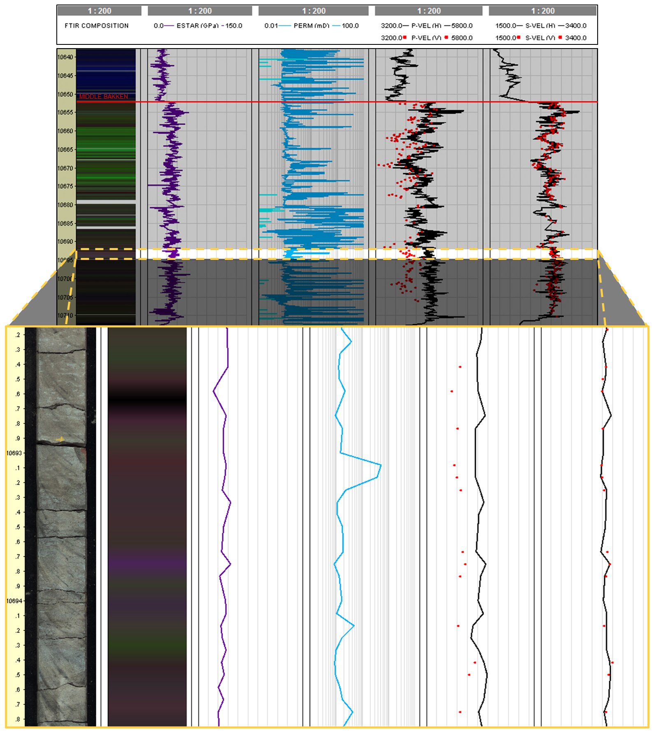Click the red marker beside S-VEL (V) 1500.0
The image size is (654, 733).
[x=519, y=37]
